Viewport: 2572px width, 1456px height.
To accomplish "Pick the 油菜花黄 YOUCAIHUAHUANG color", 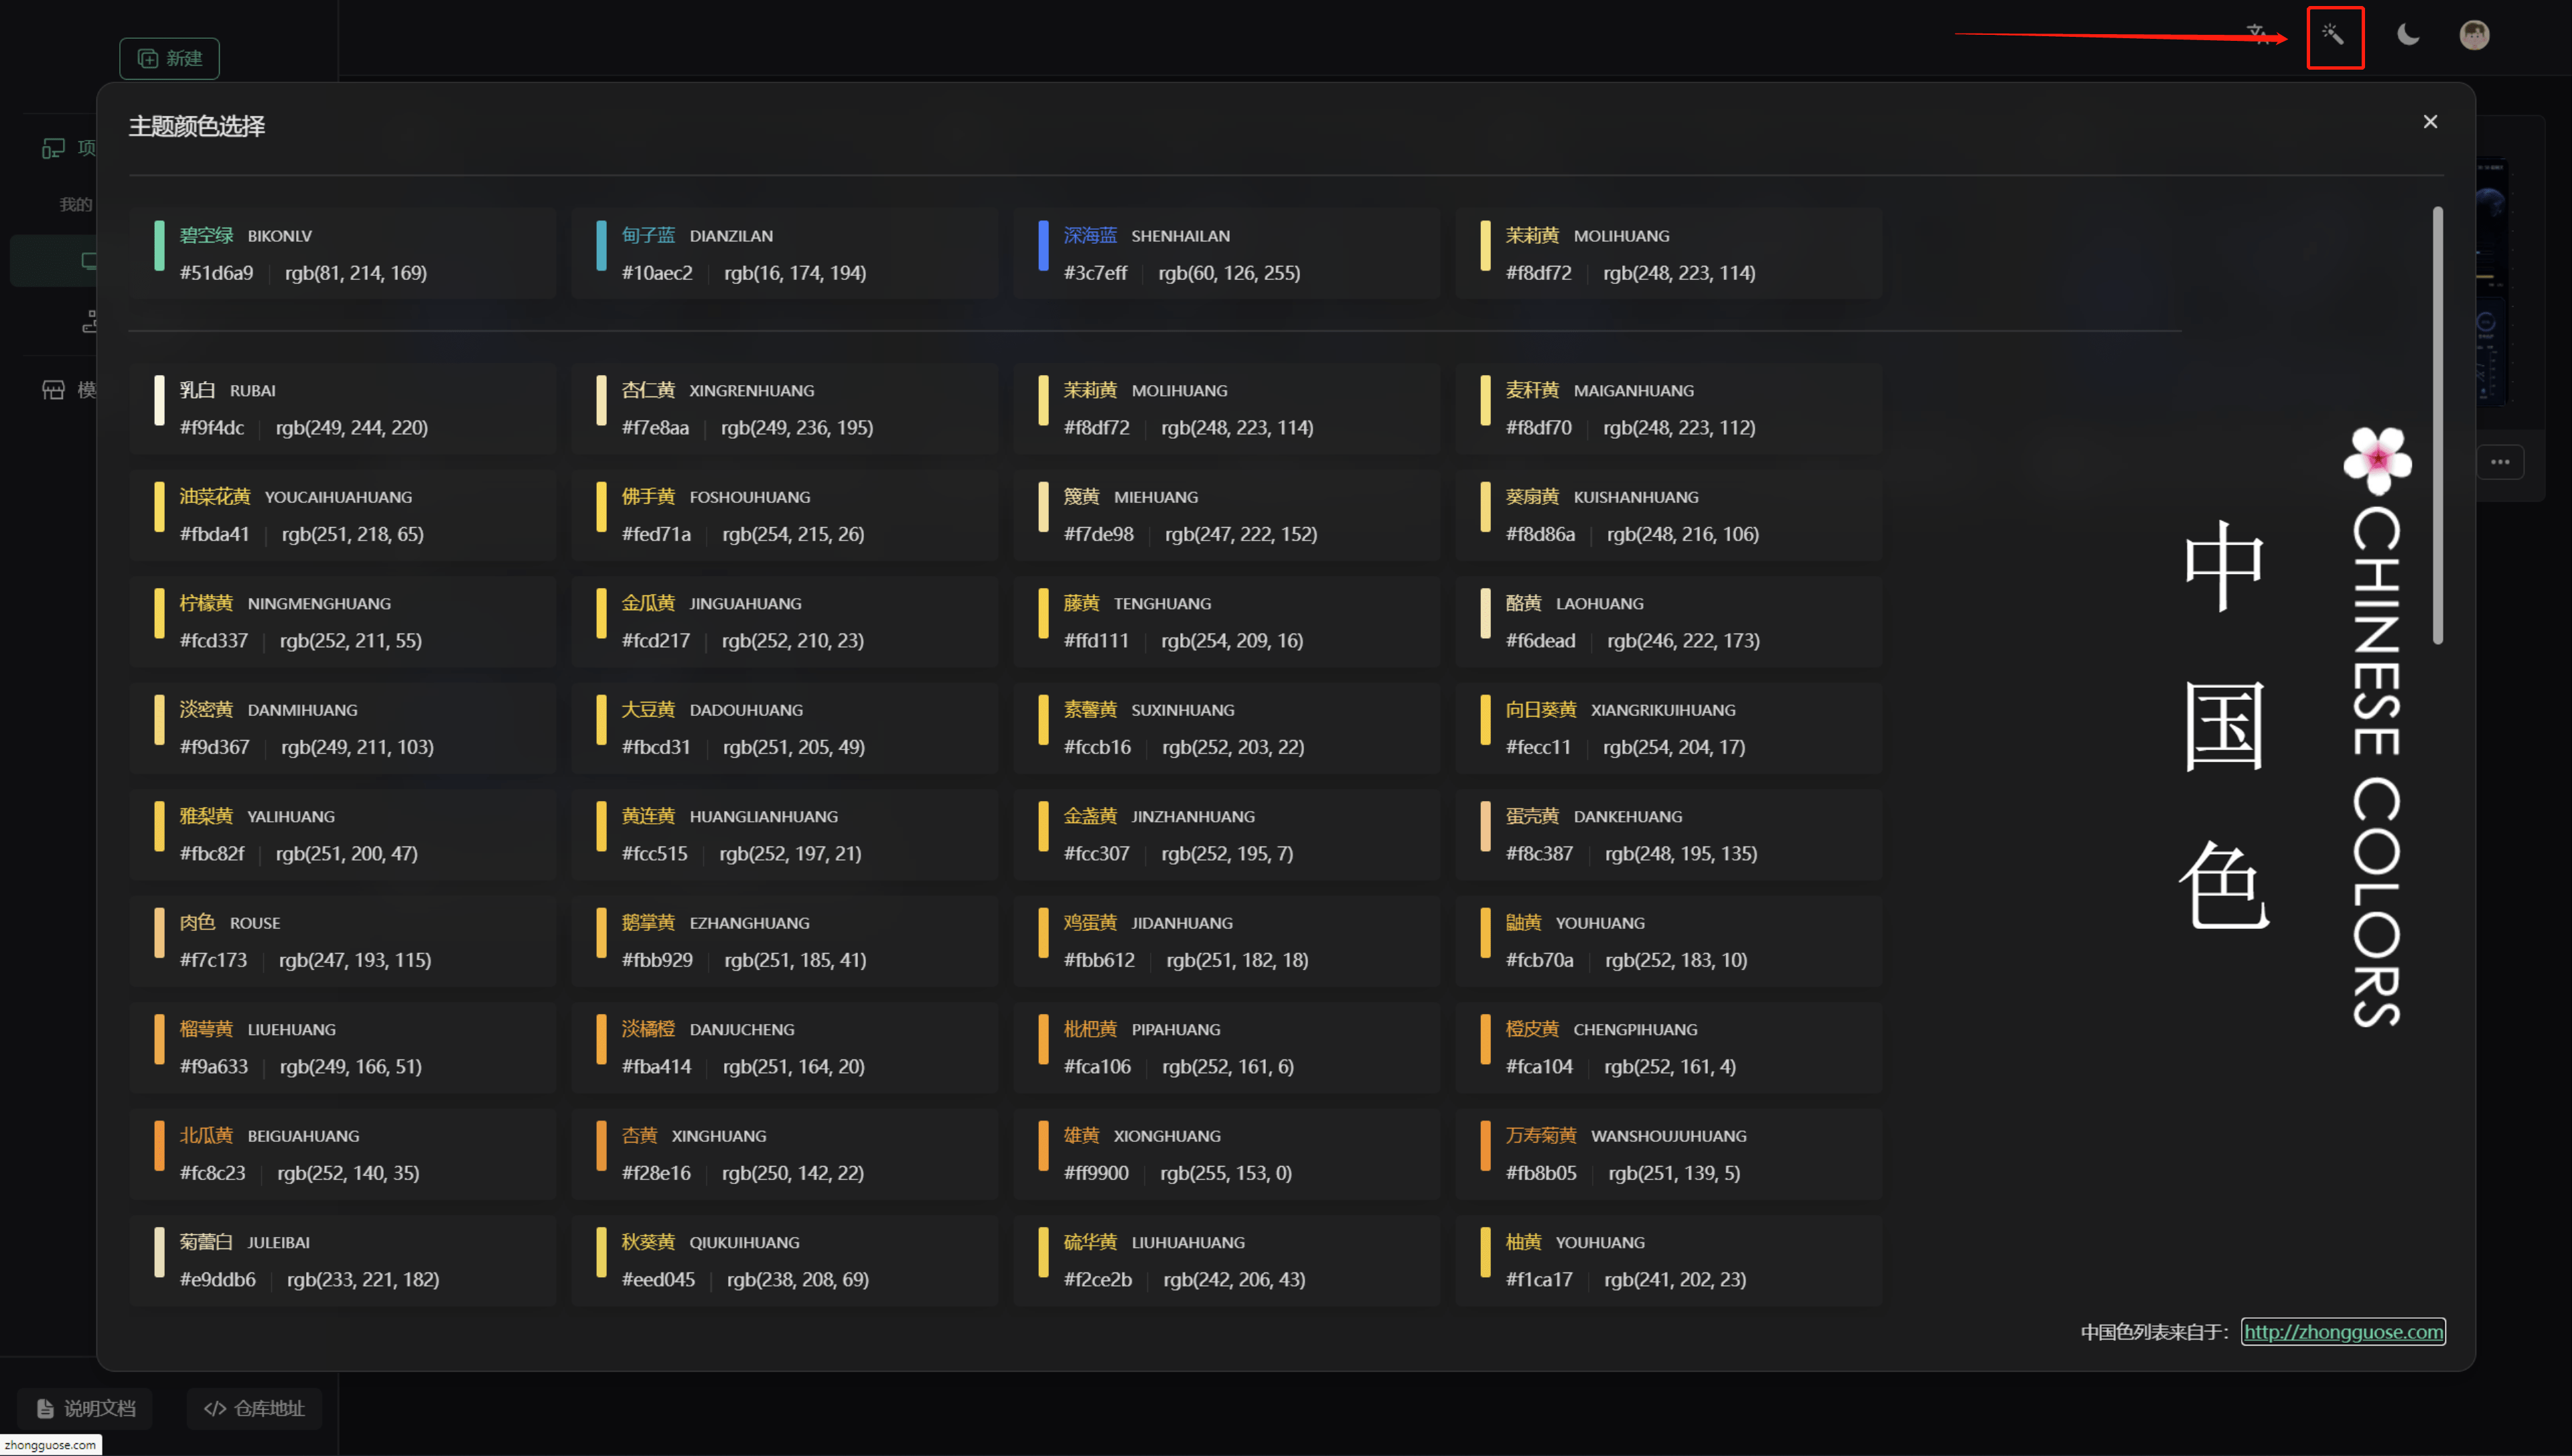I will 342,515.
